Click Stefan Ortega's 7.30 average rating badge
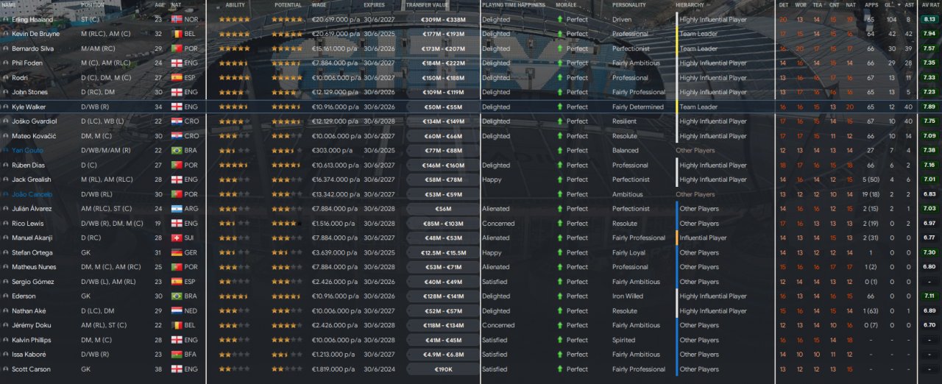Screen dimensions: 942x384 point(929,252)
